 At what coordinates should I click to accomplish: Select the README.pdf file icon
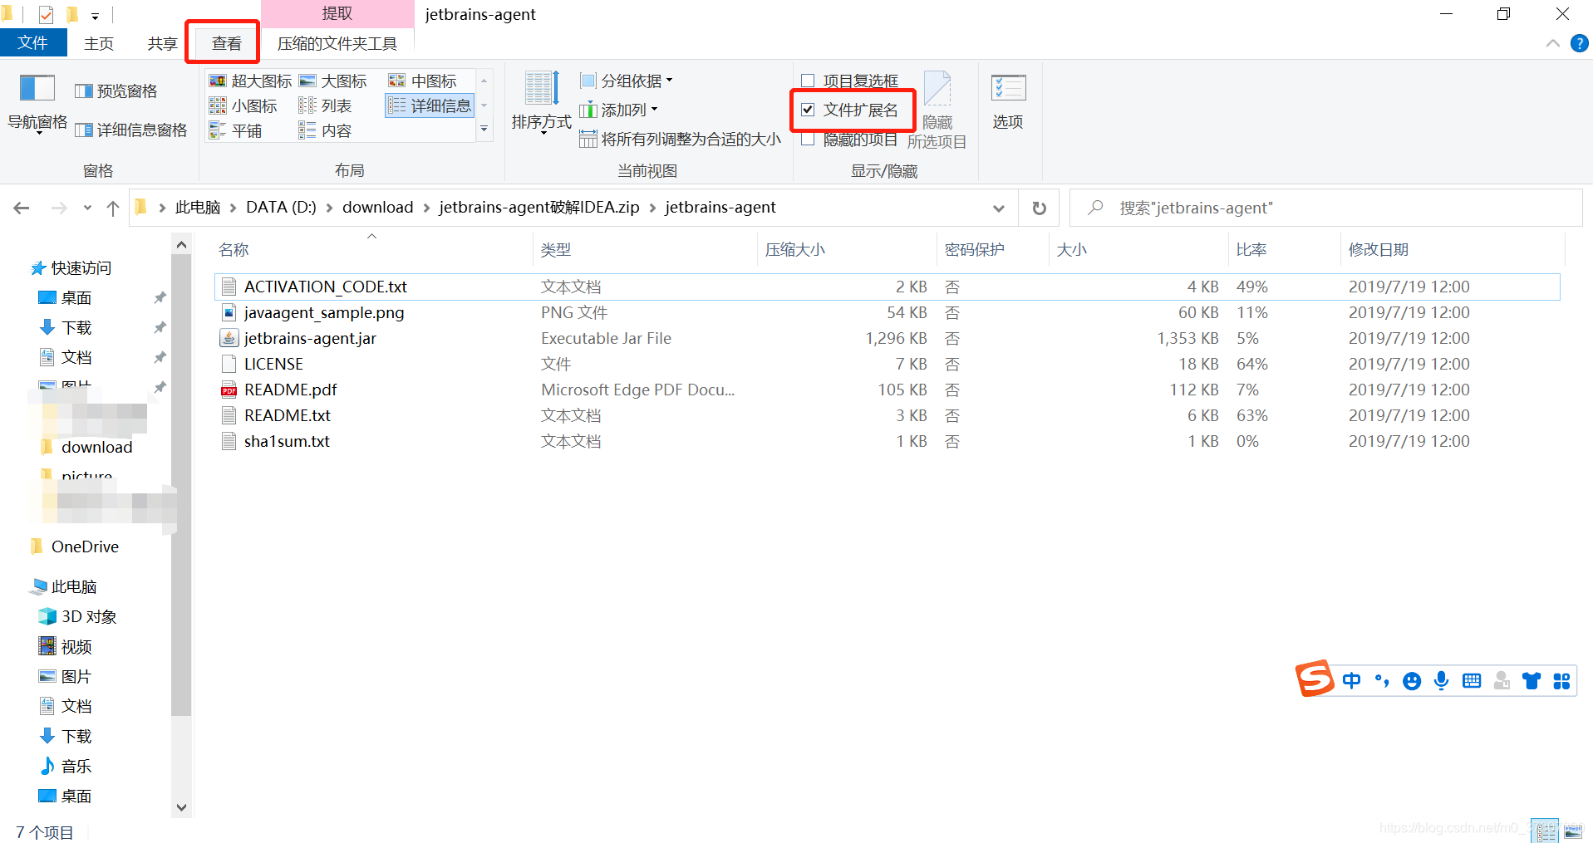coord(229,390)
